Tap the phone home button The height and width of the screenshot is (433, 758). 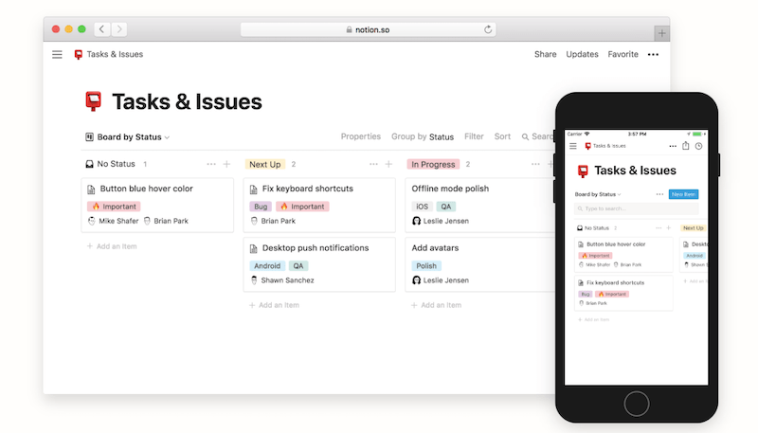[636, 404]
